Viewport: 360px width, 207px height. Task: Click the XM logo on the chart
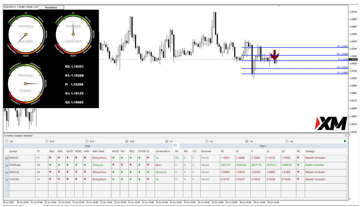(x=331, y=124)
